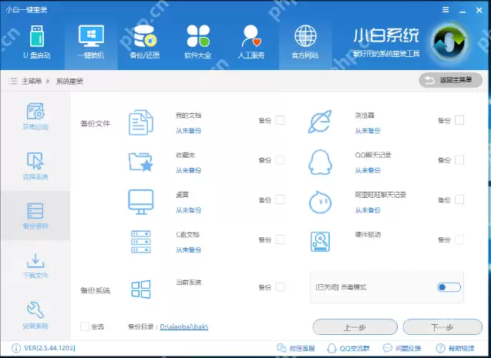Viewport: 491px width, 358px height.
Task: Click the 返回主菜单 button
Action: click(450, 80)
